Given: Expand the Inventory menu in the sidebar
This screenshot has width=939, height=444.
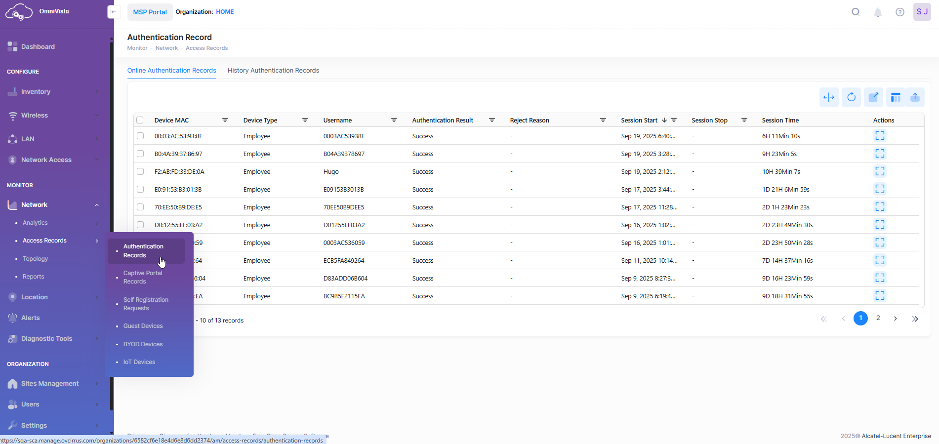Looking at the screenshot, I should tap(36, 92).
